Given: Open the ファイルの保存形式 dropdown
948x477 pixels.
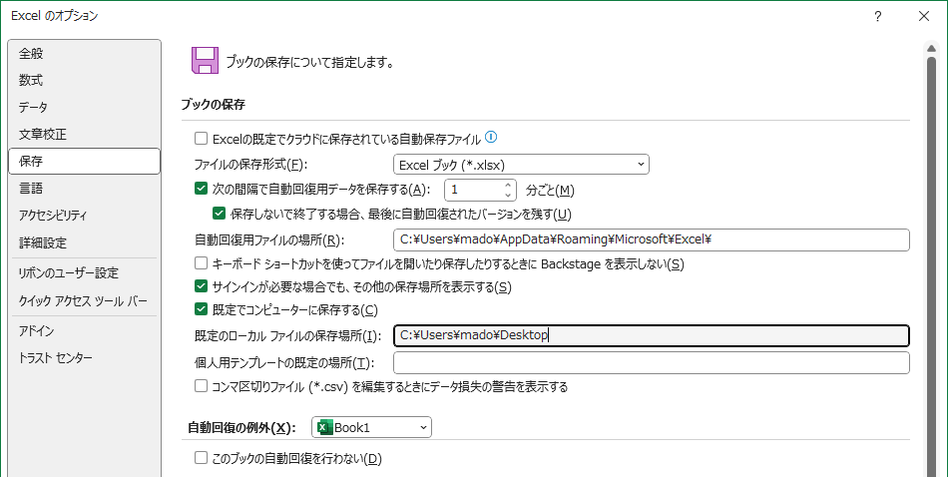Looking at the screenshot, I should (x=521, y=165).
